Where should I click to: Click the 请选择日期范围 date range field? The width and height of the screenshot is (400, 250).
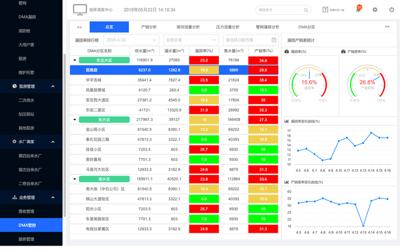[251, 40]
